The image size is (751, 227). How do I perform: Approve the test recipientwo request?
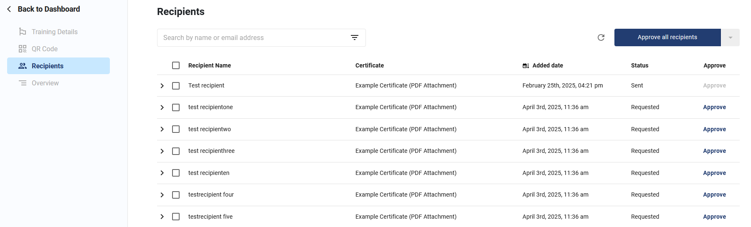click(714, 129)
